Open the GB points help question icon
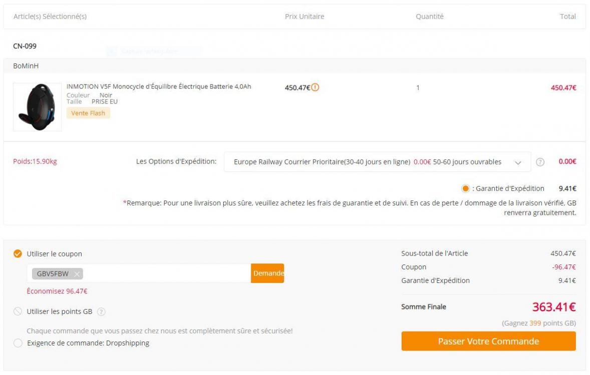This screenshot has width=590, height=375. [x=101, y=311]
